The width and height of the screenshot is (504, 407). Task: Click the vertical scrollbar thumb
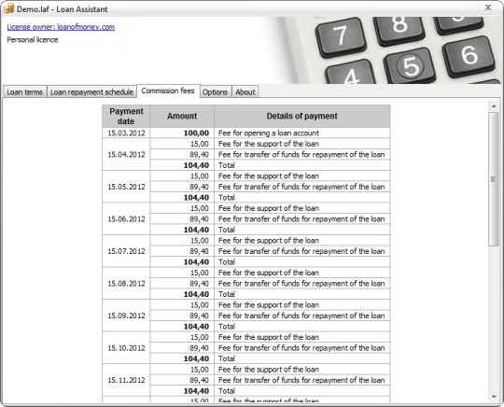point(494,179)
